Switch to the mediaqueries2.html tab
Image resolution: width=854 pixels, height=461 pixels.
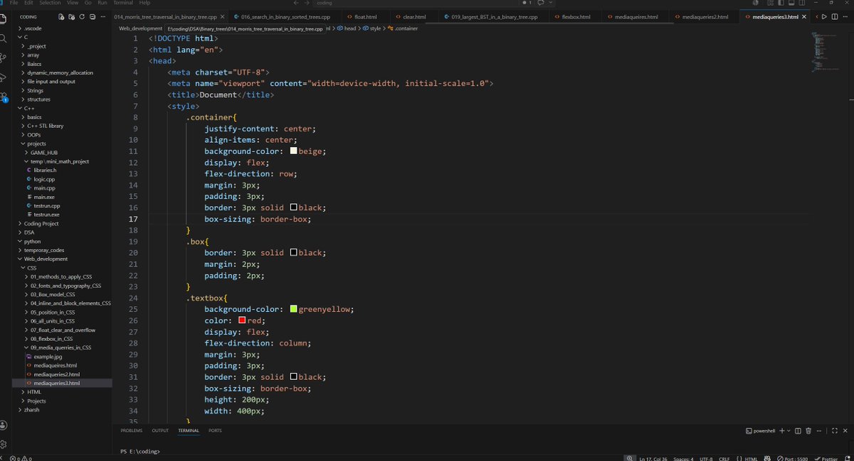[705, 16]
